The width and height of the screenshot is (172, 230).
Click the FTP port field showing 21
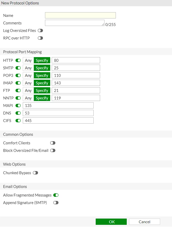click(76, 91)
